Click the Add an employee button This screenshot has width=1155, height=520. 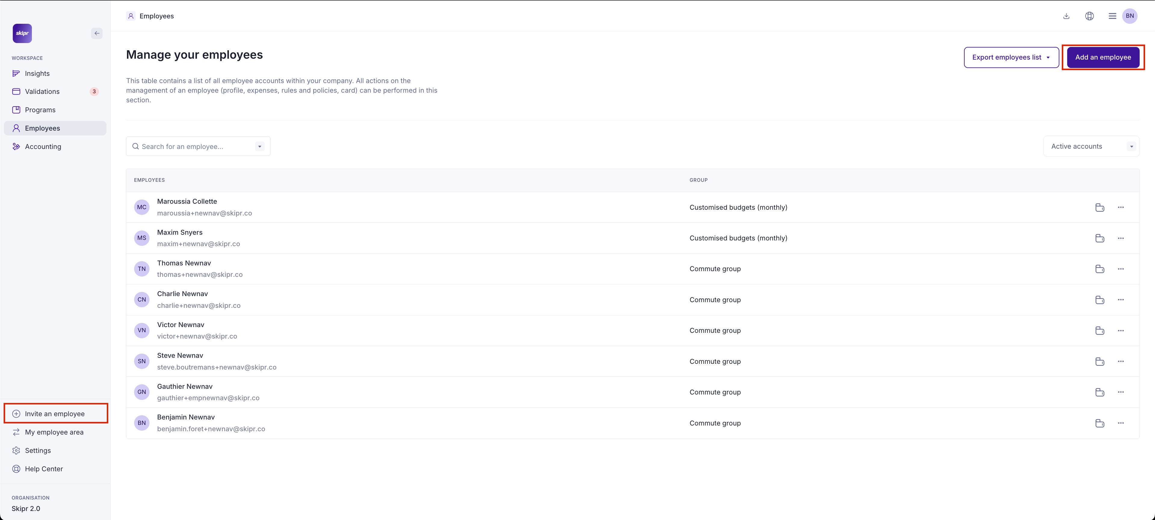(1103, 57)
